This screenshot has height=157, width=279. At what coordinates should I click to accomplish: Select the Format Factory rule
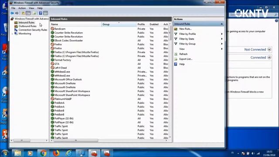click(109, 60)
